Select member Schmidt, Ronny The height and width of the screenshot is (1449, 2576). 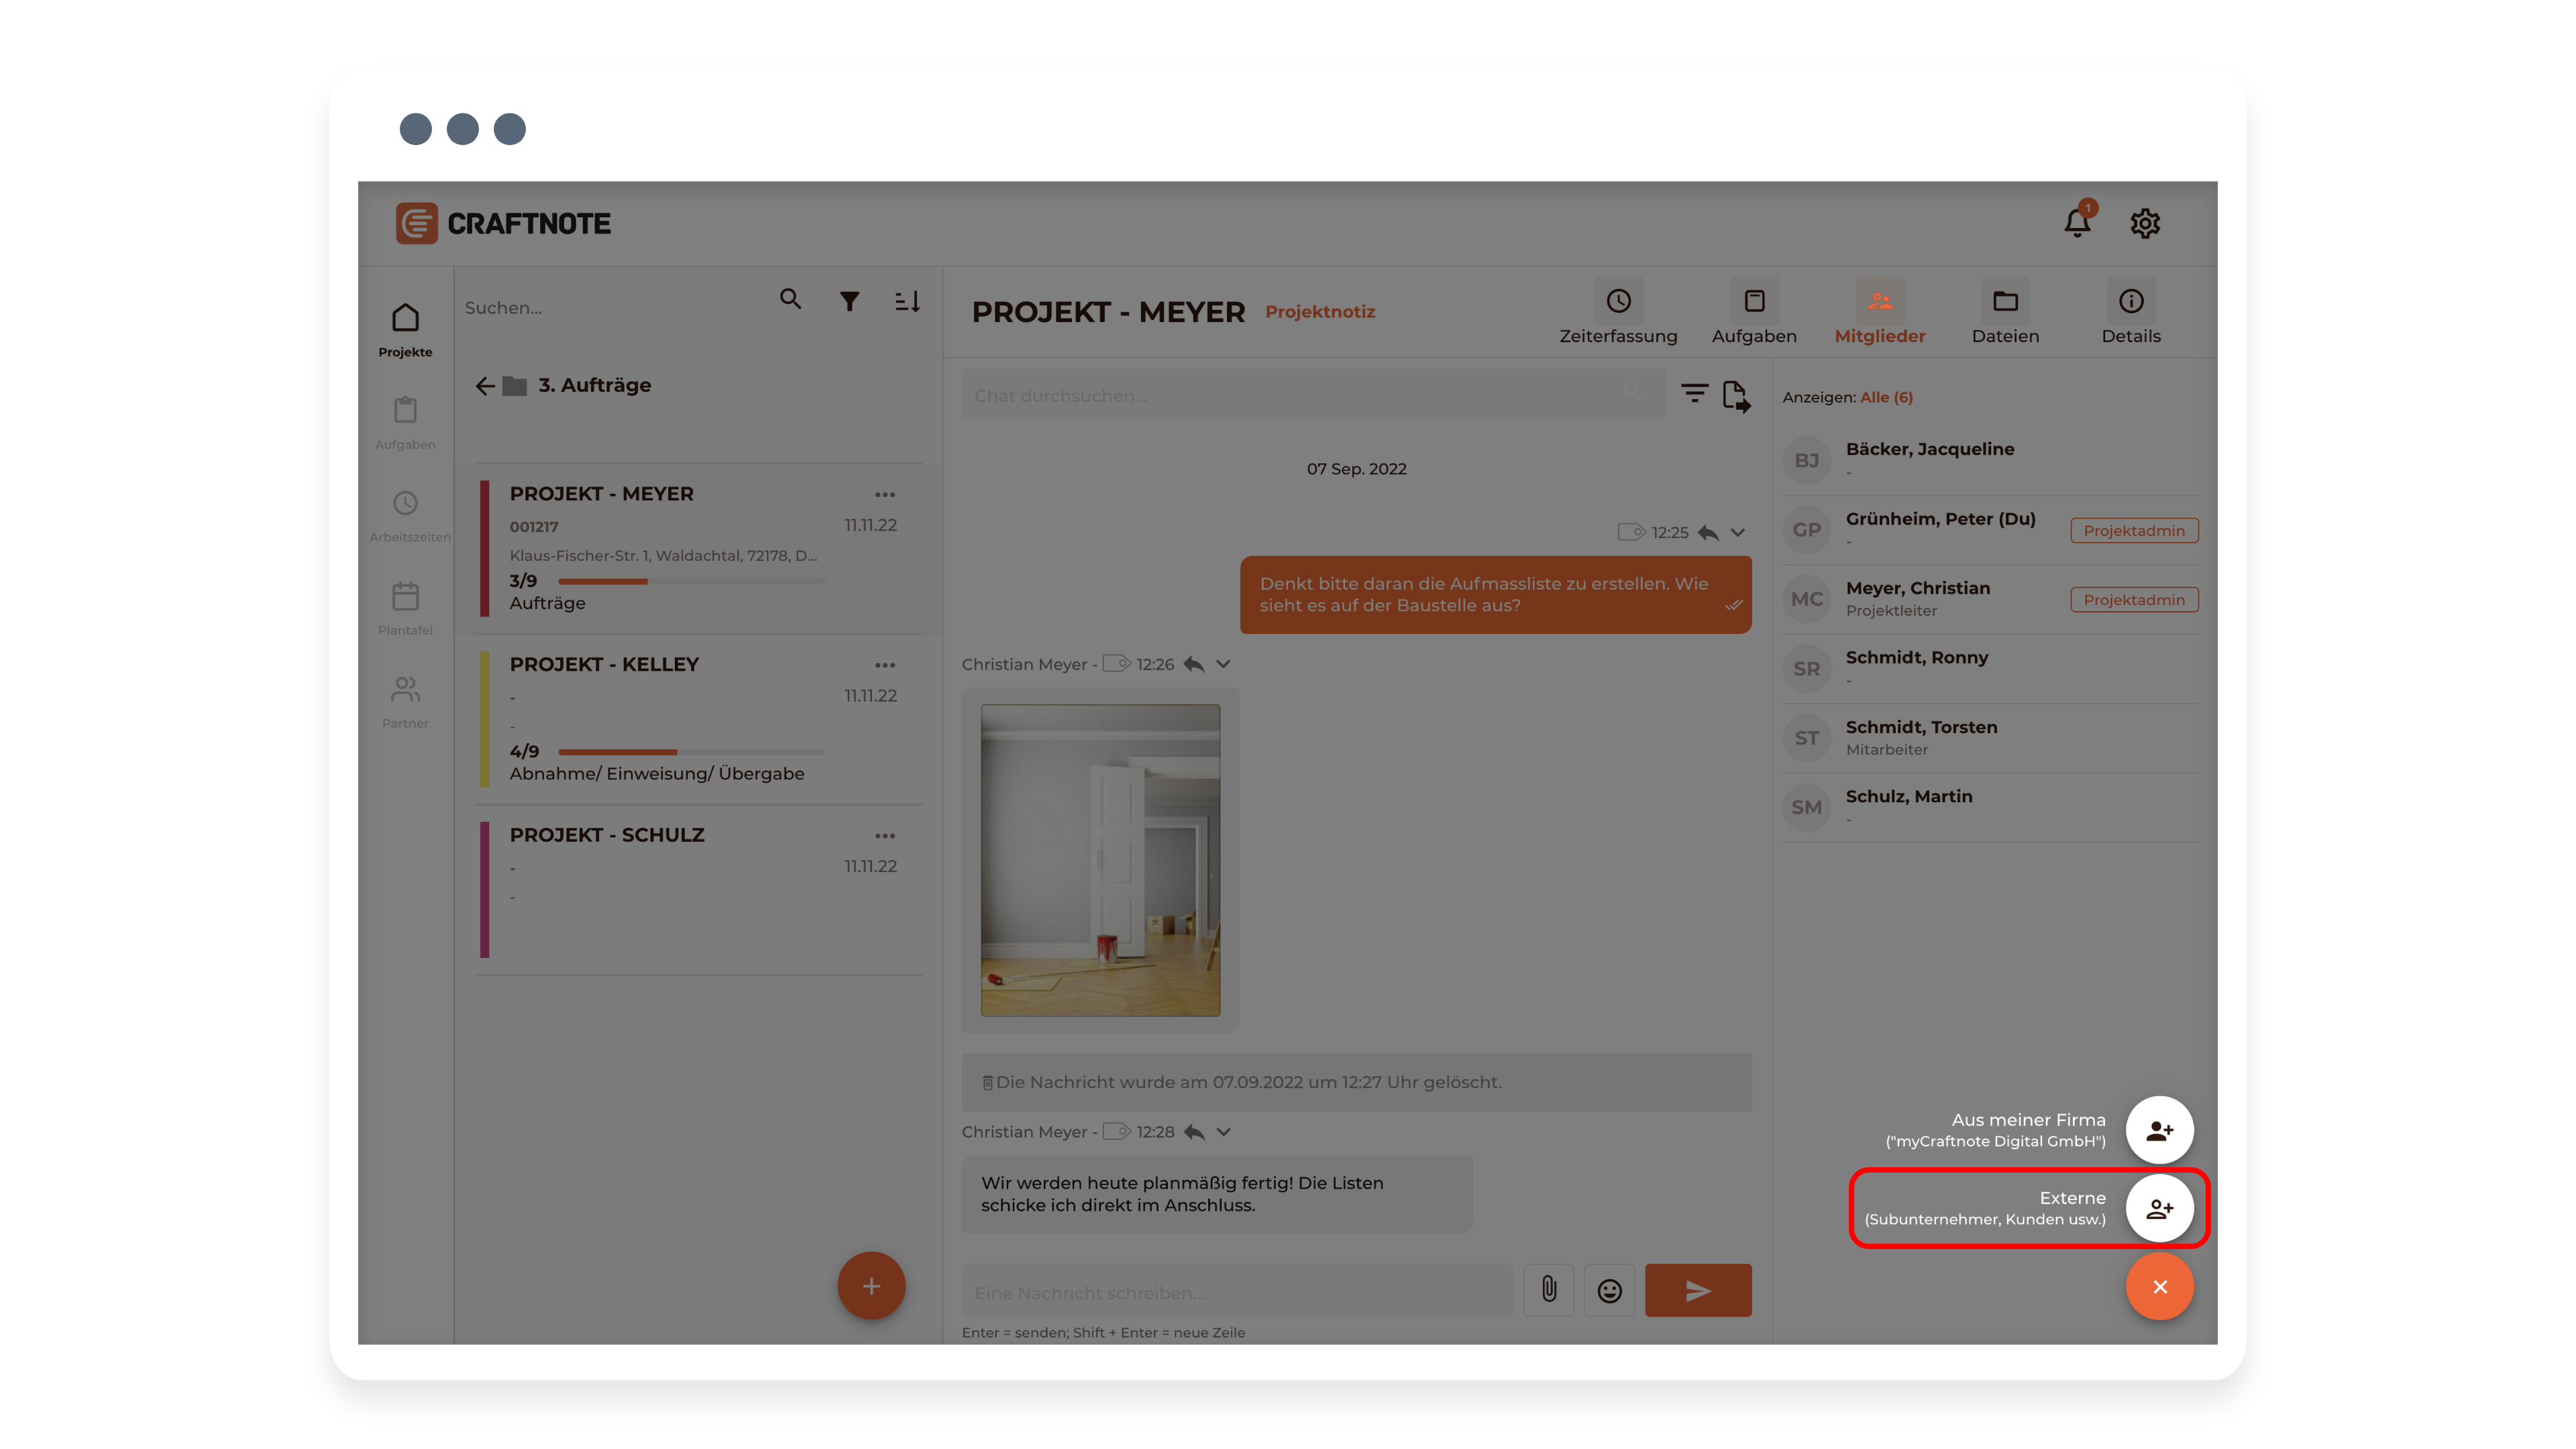pyautogui.click(x=1991, y=668)
